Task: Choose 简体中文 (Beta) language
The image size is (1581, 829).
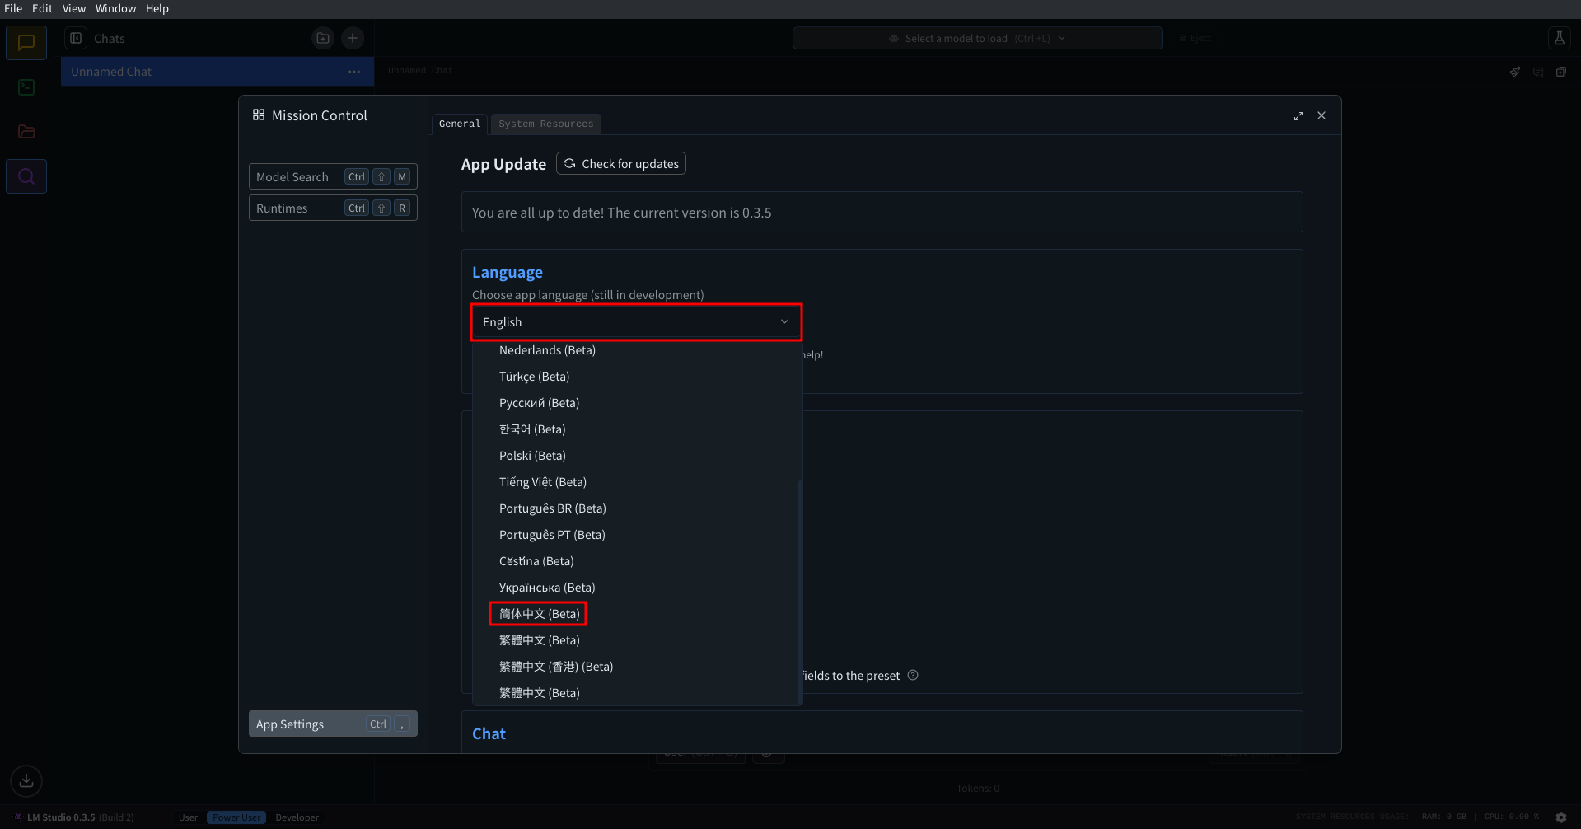Action: tap(636, 614)
